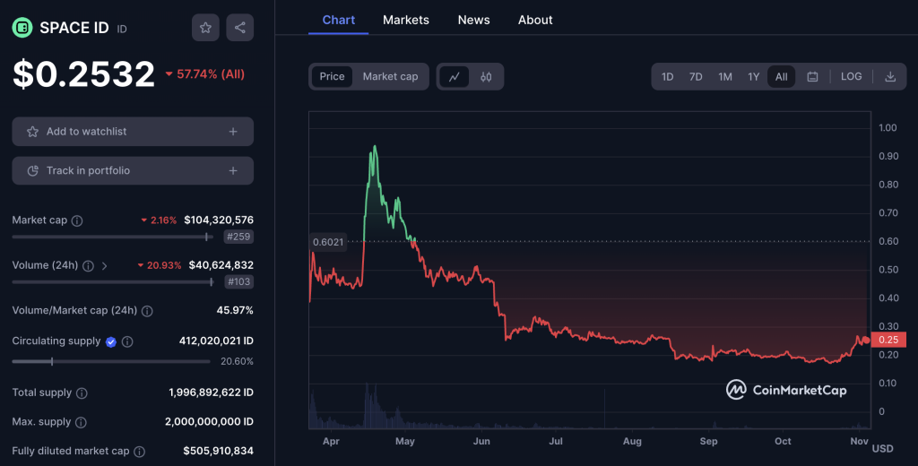This screenshot has height=466, width=918.
Task: Set chart range to 7D
Action: pos(696,77)
